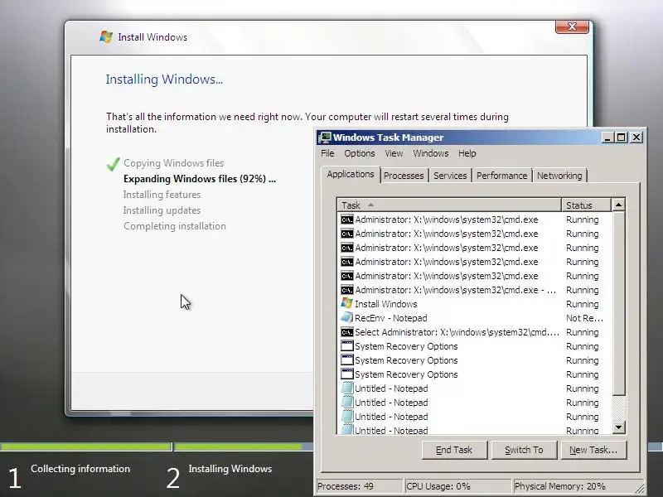Switch to the Networking tab
The image size is (663, 497).
point(559,176)
